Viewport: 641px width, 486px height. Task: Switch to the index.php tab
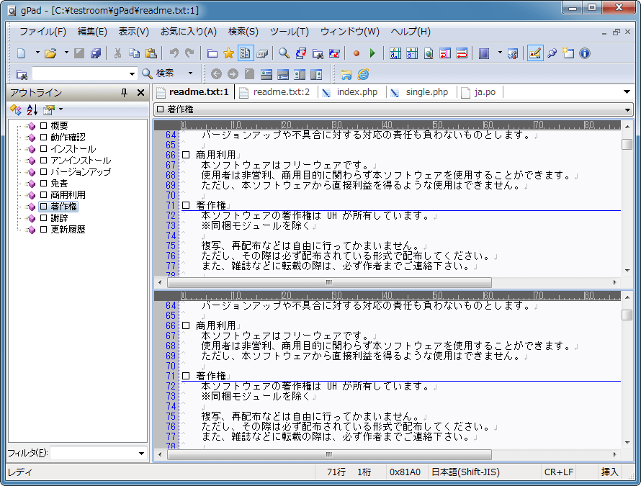351,92
